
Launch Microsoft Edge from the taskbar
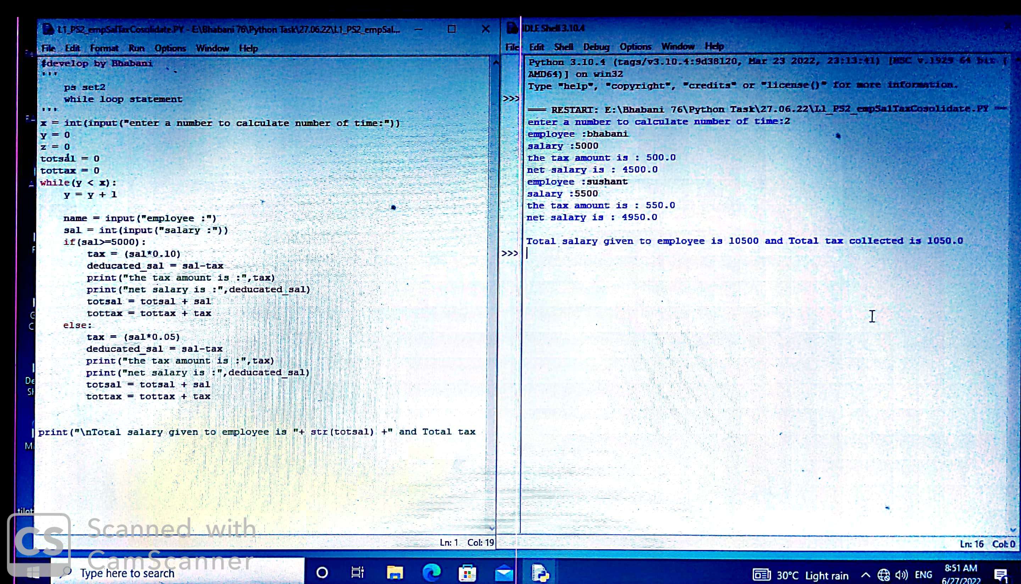431,573
